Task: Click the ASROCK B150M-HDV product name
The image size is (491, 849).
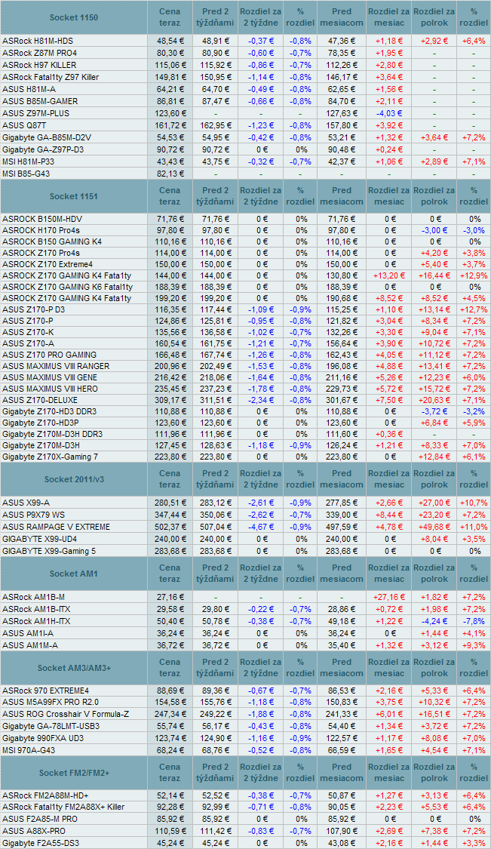Action: pos(42,219)
